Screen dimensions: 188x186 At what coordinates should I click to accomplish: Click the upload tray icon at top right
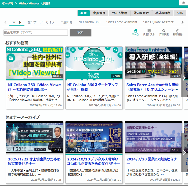coord(184,3)
